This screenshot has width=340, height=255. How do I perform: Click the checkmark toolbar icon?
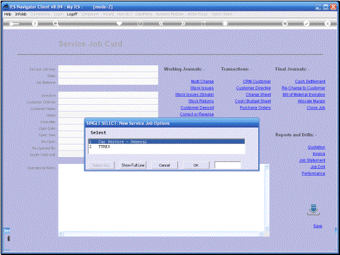306,24
